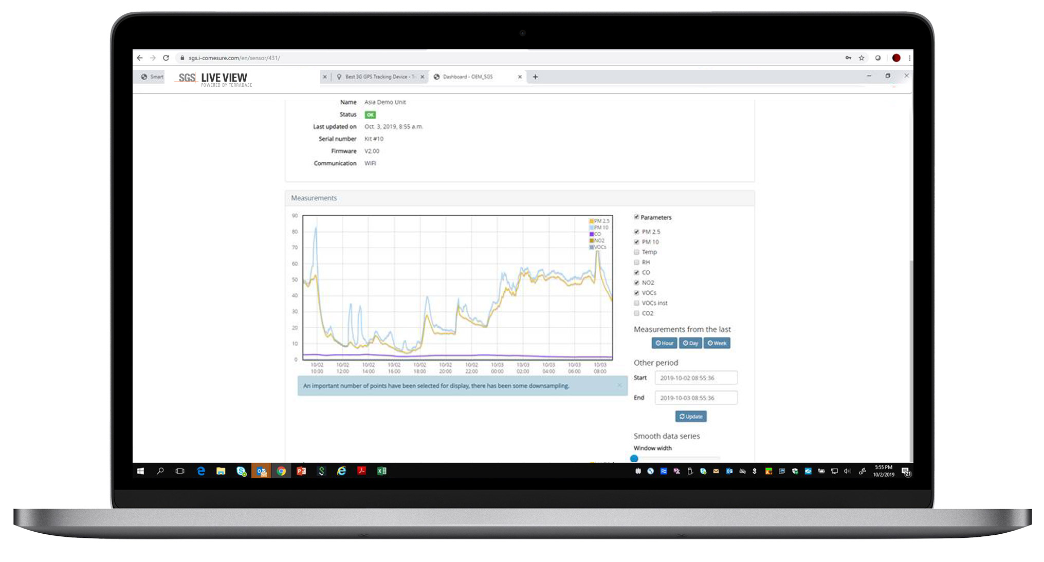This screenshot has width=1044, height=562.
Task: Click the Windows Start button
Action: 140,471
